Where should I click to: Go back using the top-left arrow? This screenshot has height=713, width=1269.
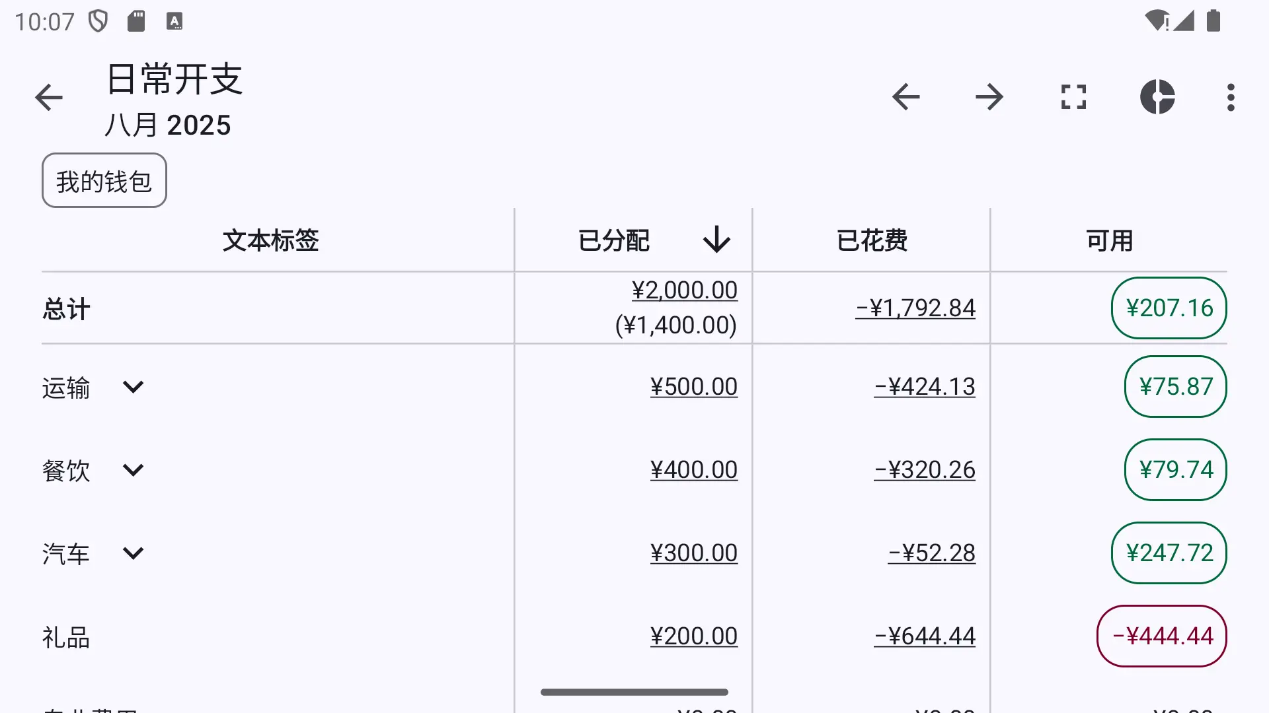click(48, 98)
